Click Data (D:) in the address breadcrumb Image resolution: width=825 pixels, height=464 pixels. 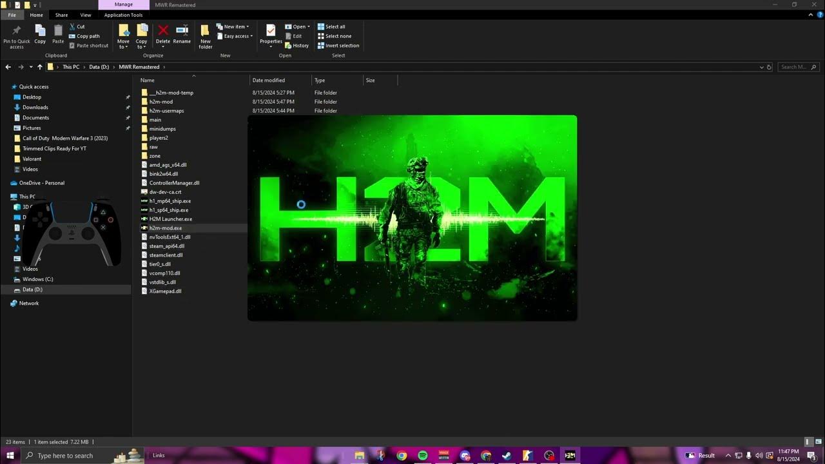99,67
